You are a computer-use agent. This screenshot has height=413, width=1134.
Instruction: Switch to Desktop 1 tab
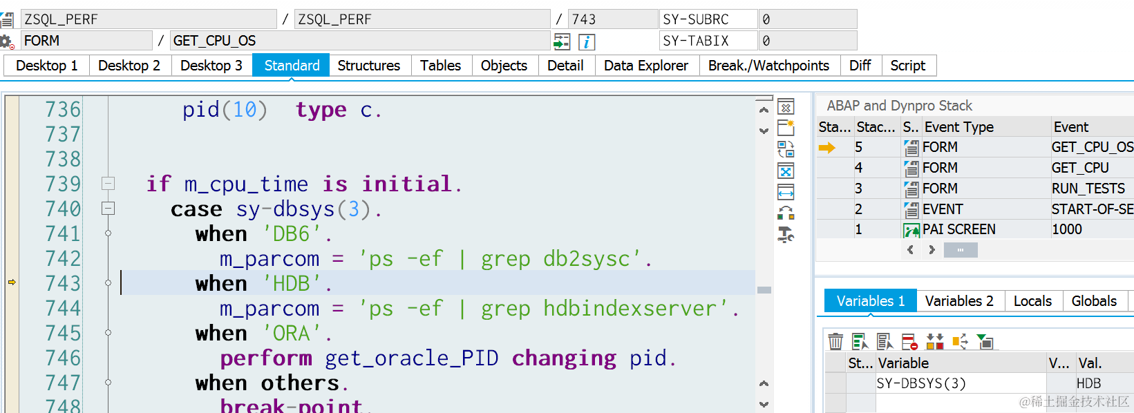(47, 66)
